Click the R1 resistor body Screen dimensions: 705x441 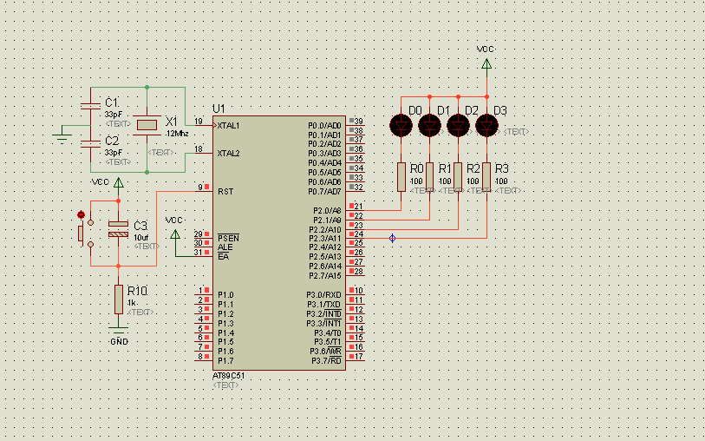430,177
